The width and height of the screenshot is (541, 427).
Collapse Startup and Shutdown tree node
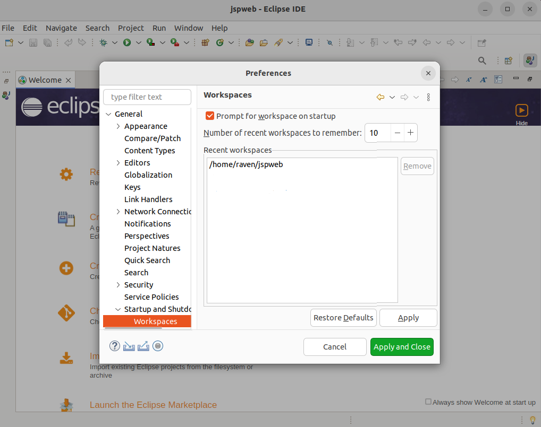click(x=117, y=309)
